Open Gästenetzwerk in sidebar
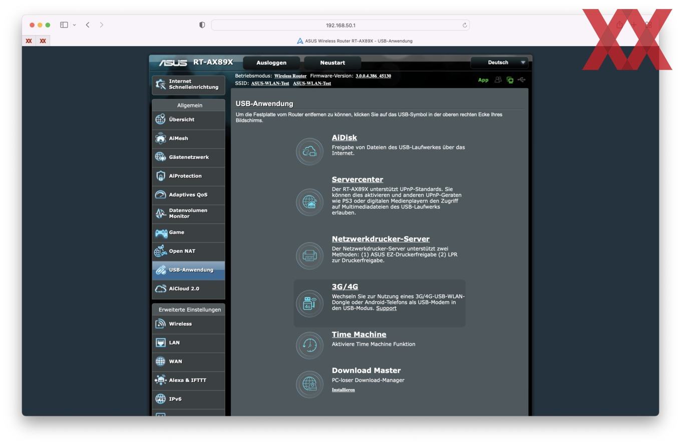The image size is (681, 445). (188, 157)
